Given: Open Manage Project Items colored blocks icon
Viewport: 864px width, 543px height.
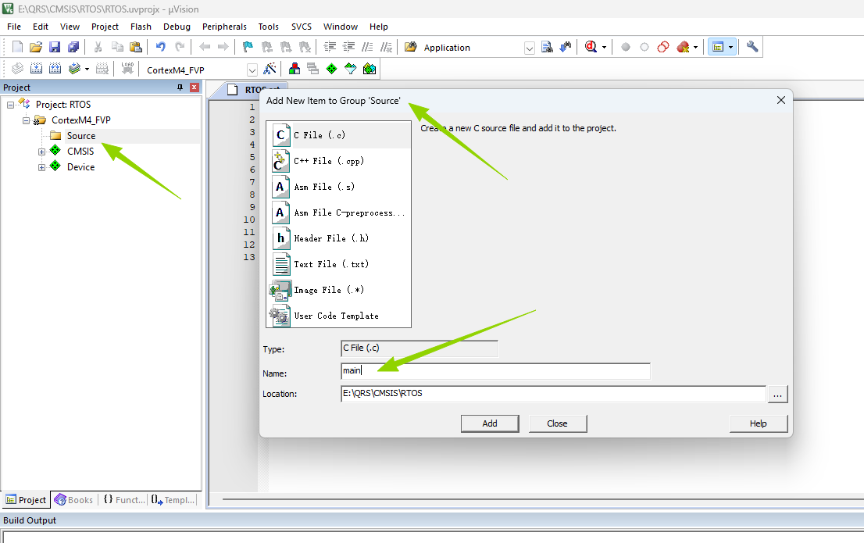Looking at the screenshot, I should [x=295, y=69].
